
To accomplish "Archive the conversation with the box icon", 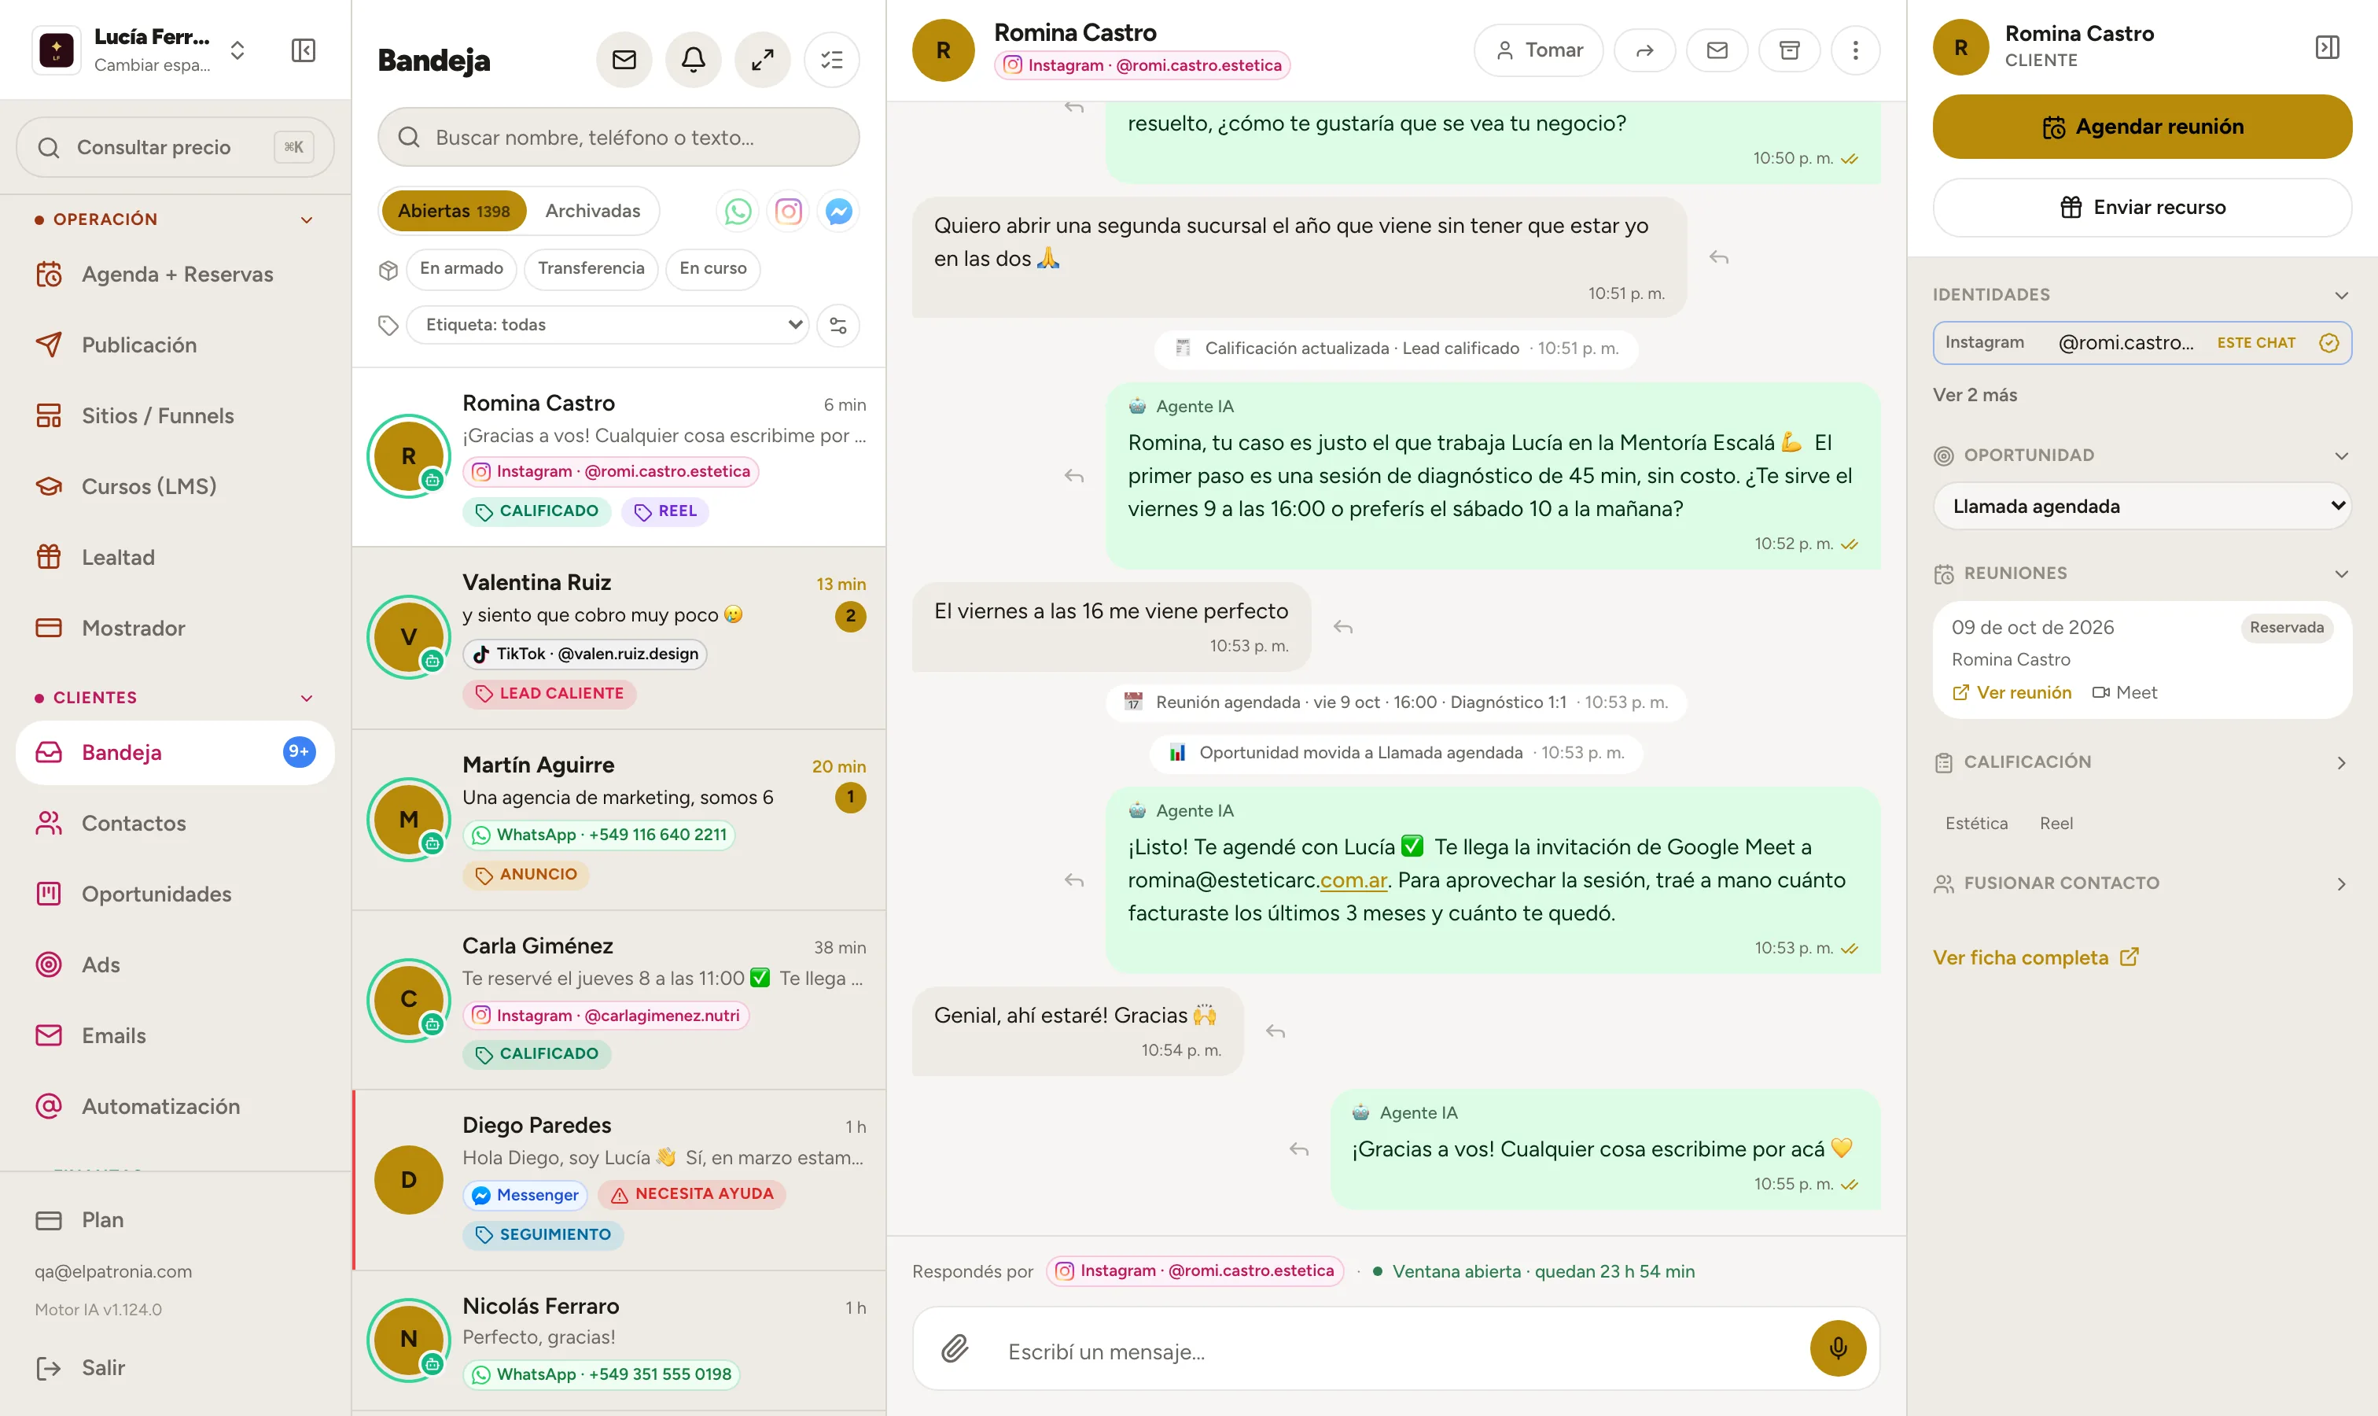I will (1790, 50).
